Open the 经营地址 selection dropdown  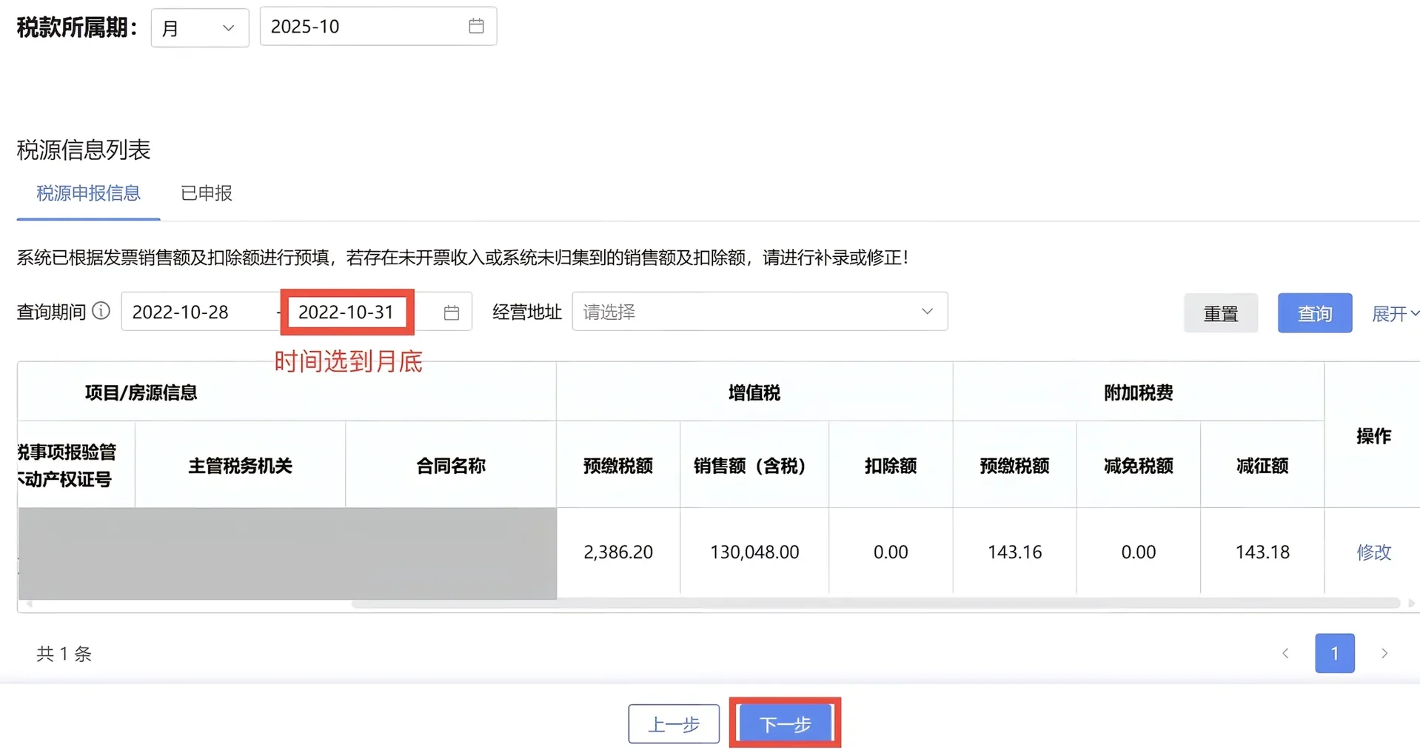(x=760, y=312)
